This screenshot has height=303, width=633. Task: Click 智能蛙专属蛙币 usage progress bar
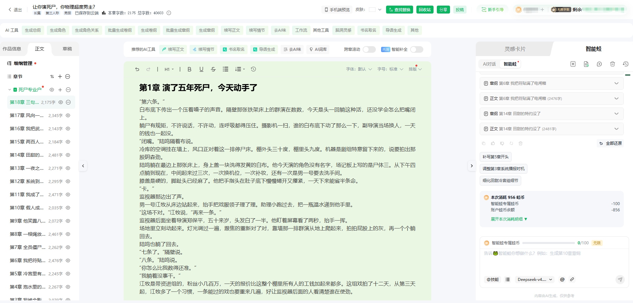tap(548, 243)
